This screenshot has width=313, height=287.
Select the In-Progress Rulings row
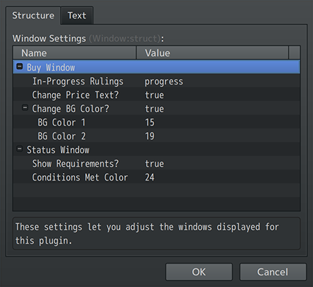156,81
